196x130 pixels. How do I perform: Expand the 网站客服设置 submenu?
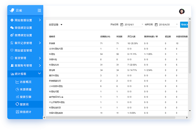tap(40, 20)
